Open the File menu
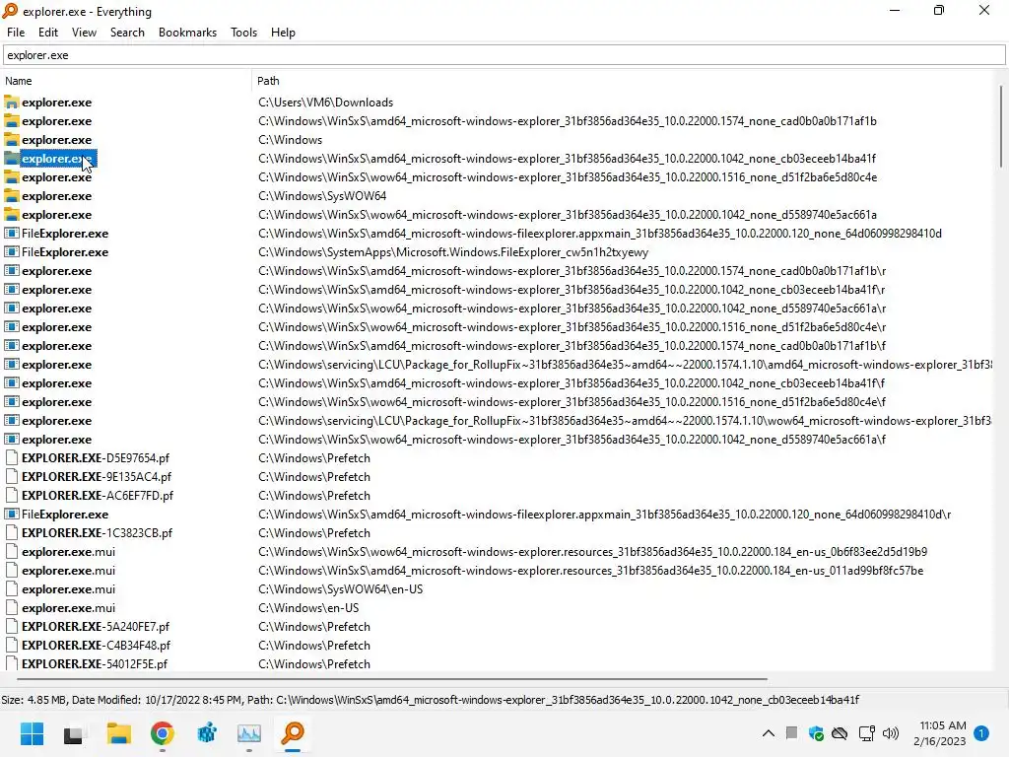 click(x=16, y=33)
